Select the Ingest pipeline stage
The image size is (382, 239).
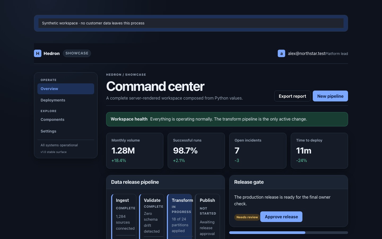coord(124,216)
